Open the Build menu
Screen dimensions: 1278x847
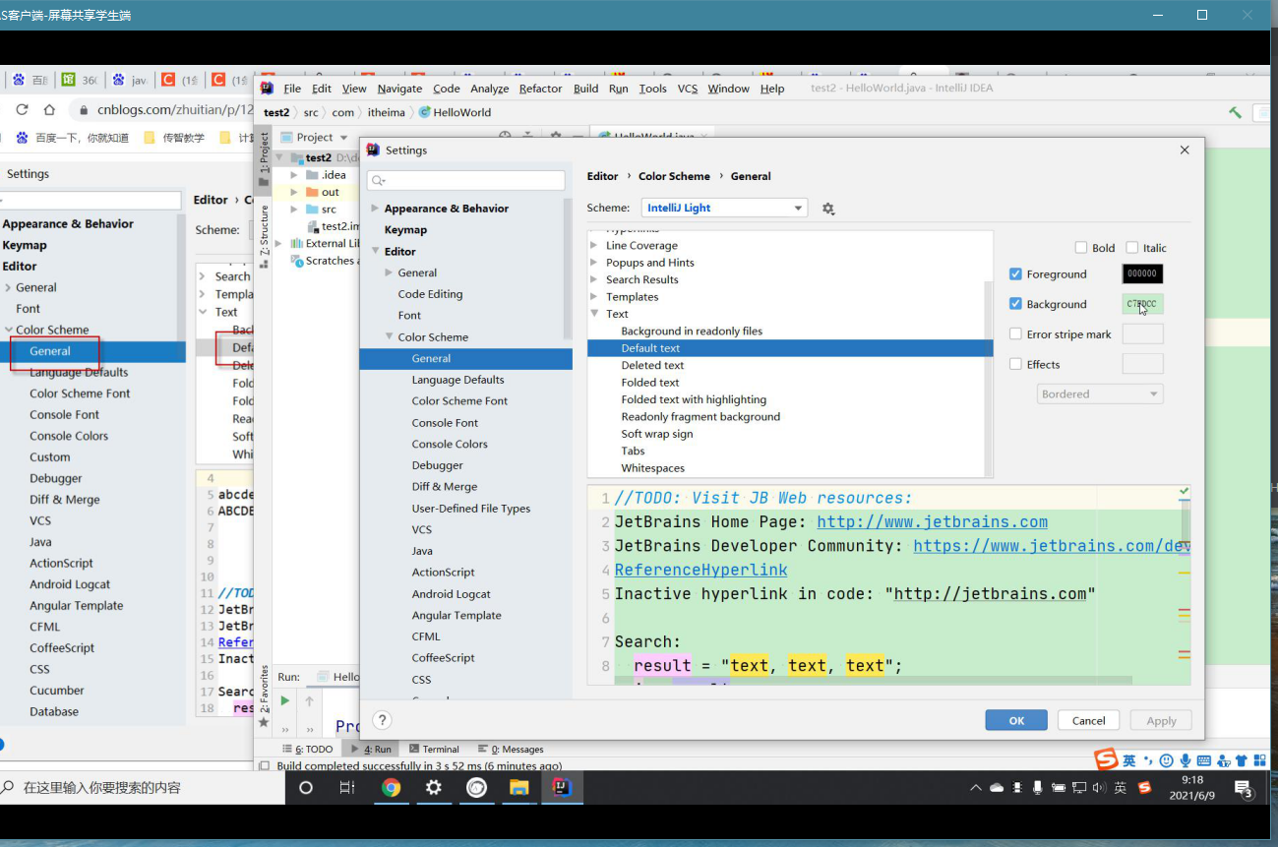(585, 89)
